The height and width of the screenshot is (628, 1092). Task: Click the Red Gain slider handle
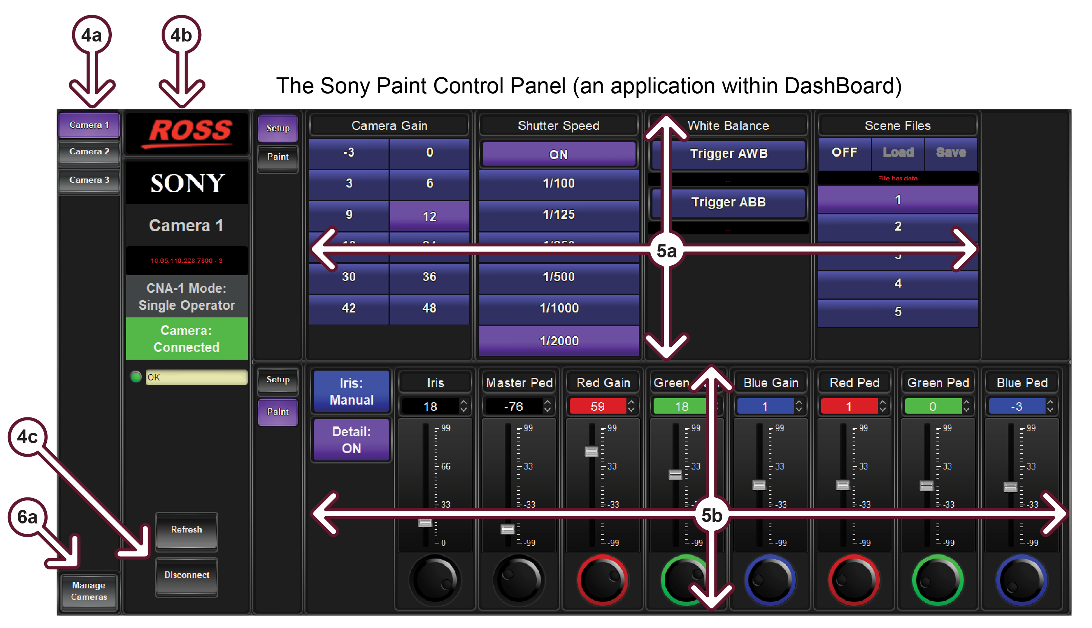point(591,451)
